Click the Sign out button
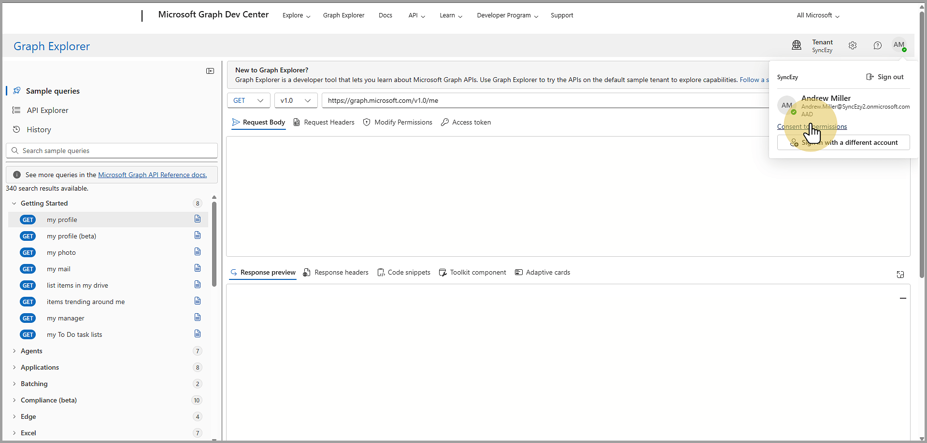The height and width of the screenshot is (443, 927). [x=885, y=77]
